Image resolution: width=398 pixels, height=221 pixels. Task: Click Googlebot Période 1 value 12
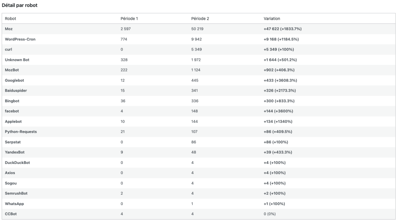(122, 80)
